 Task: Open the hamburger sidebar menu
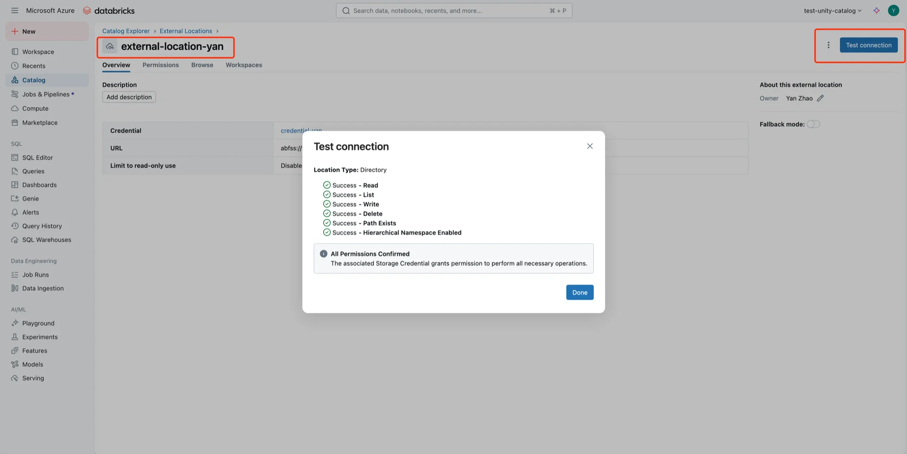[x=15, y=10]
